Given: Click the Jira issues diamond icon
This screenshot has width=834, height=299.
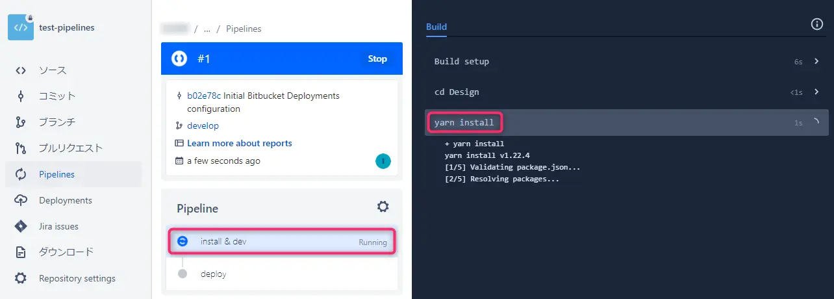Looking at the screenshot, I should coord(21,226).
